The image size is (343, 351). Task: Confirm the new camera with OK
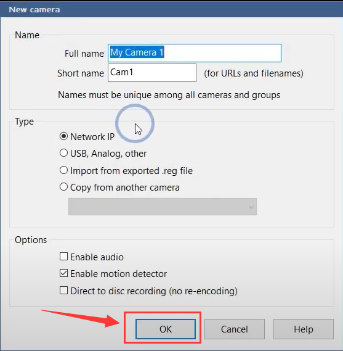(166, 329)
